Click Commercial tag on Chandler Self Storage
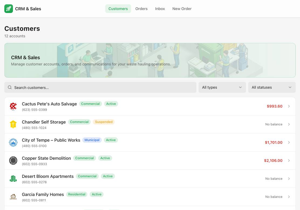The image size is (300, 210). [x=79, y=122]
